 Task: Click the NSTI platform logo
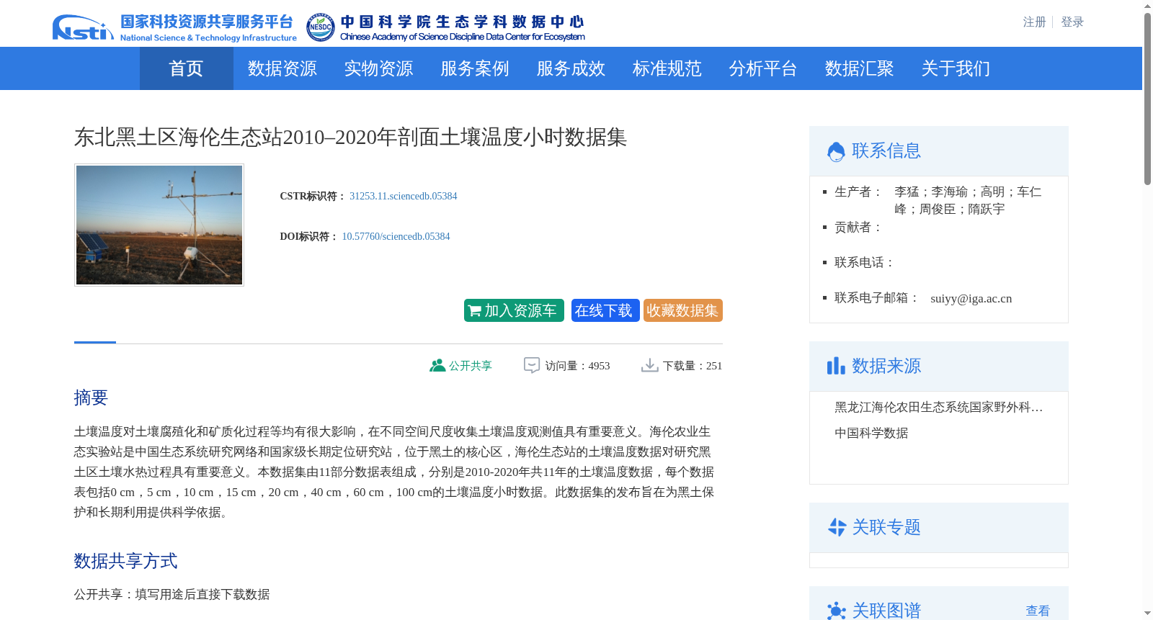(x=174, y=27)
